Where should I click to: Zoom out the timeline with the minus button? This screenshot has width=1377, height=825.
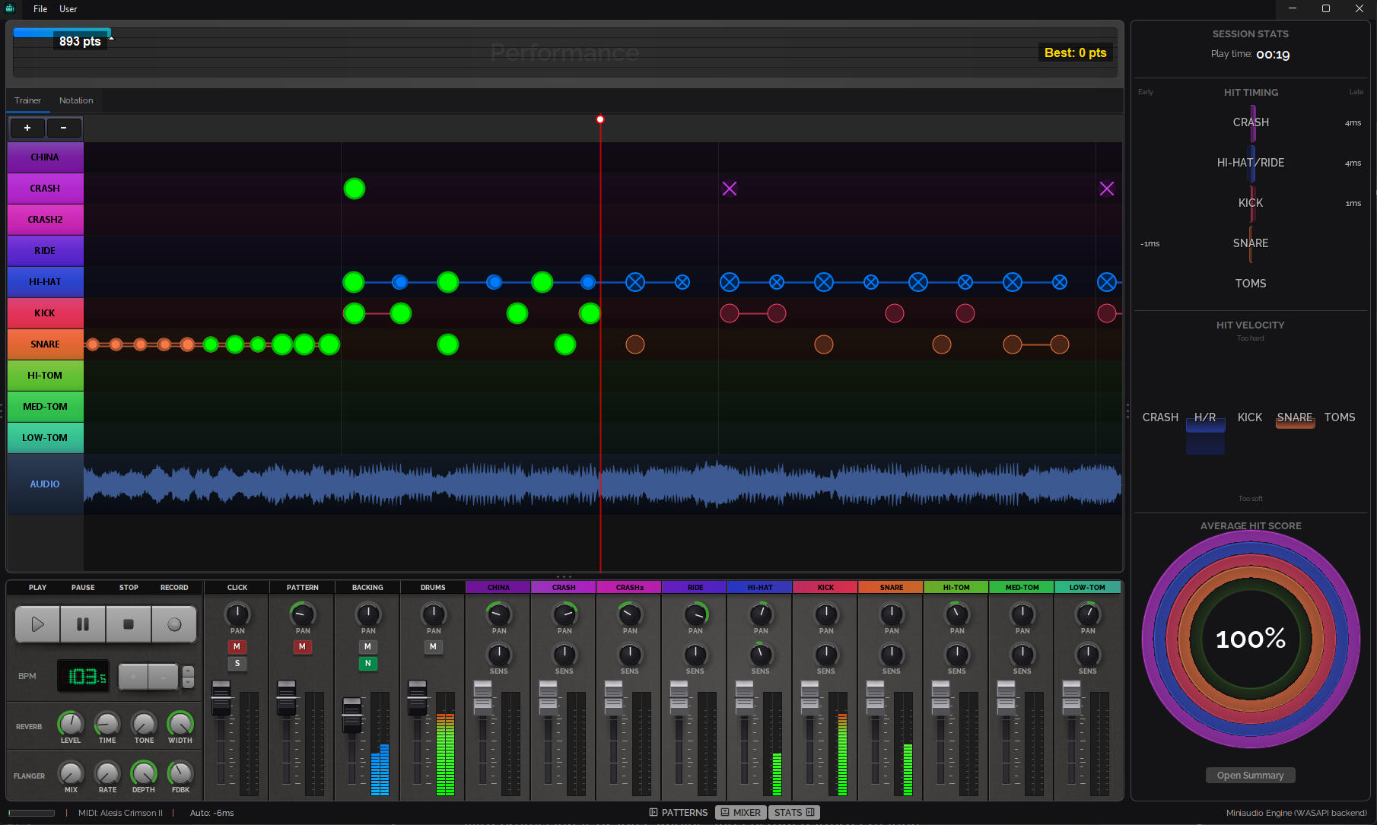tap(64, 128)
